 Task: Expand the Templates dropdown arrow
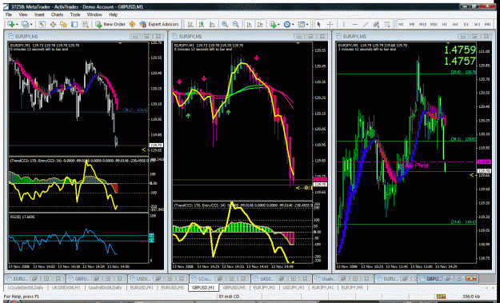[x=307, y=25]
